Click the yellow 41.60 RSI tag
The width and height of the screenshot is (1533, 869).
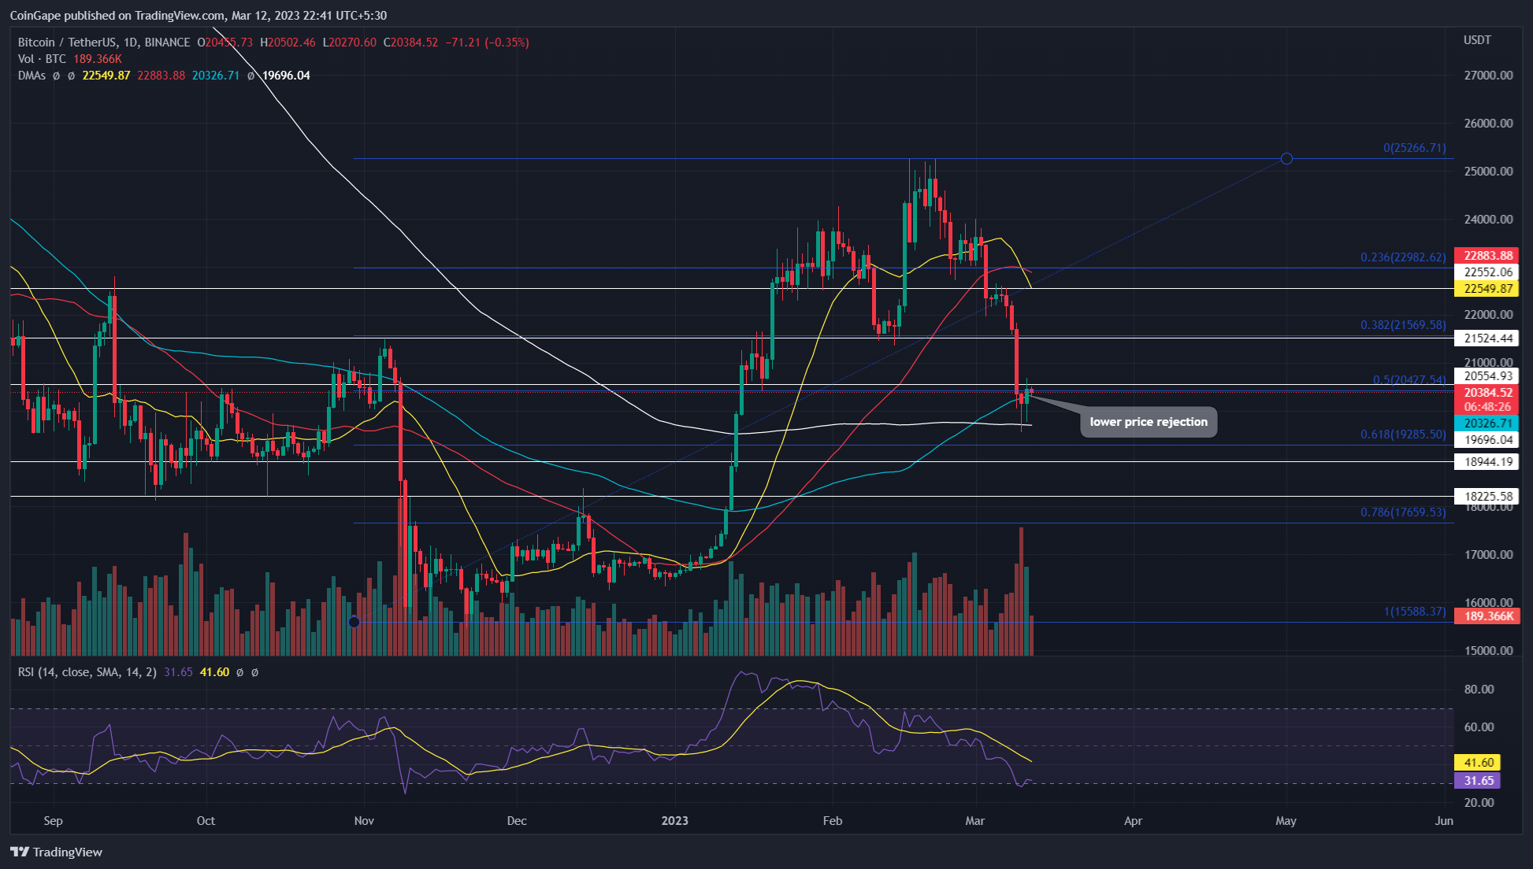[x=1478, y=762]
